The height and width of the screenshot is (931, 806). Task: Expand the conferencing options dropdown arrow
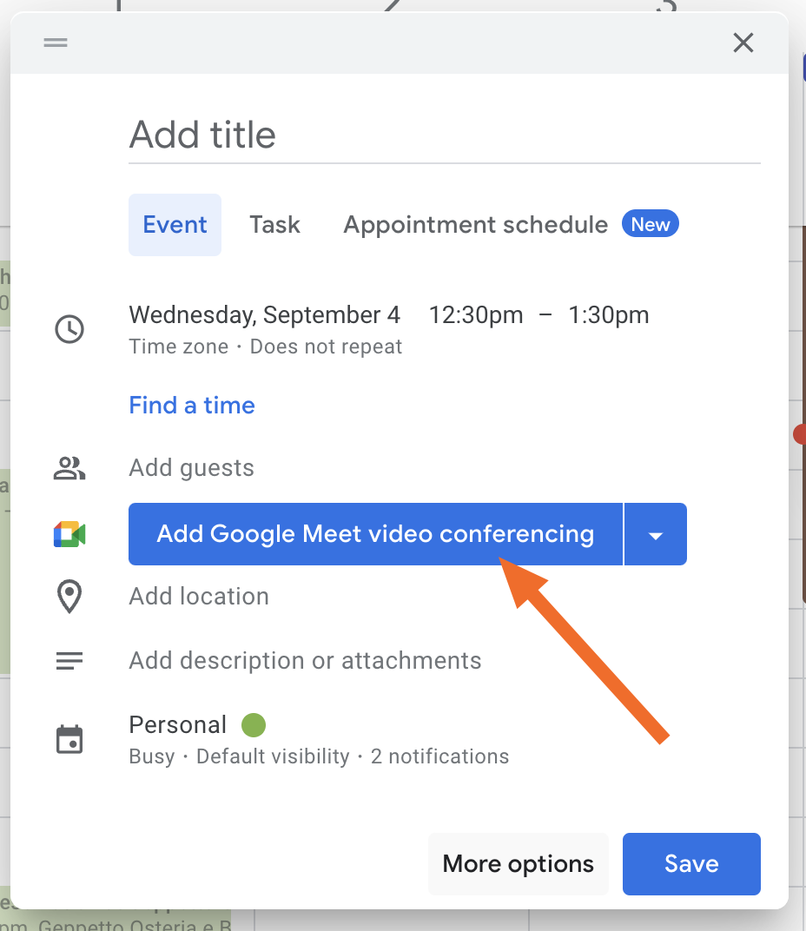pos(656,534)
